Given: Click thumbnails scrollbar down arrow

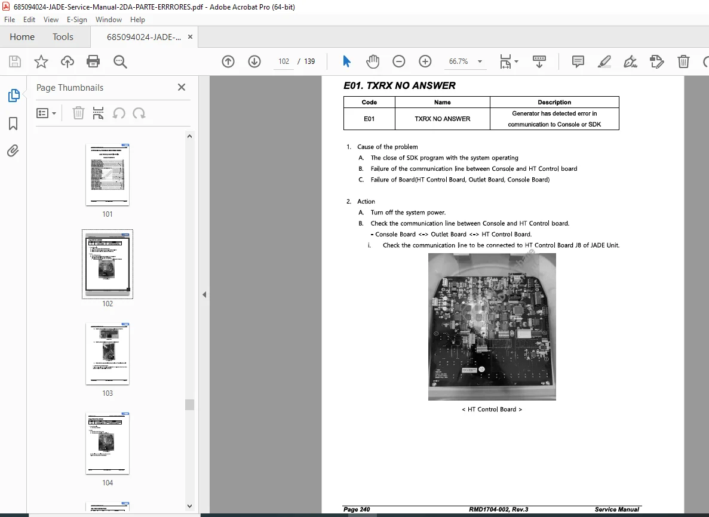Looking at the screenshot, I should coord(190,506).
